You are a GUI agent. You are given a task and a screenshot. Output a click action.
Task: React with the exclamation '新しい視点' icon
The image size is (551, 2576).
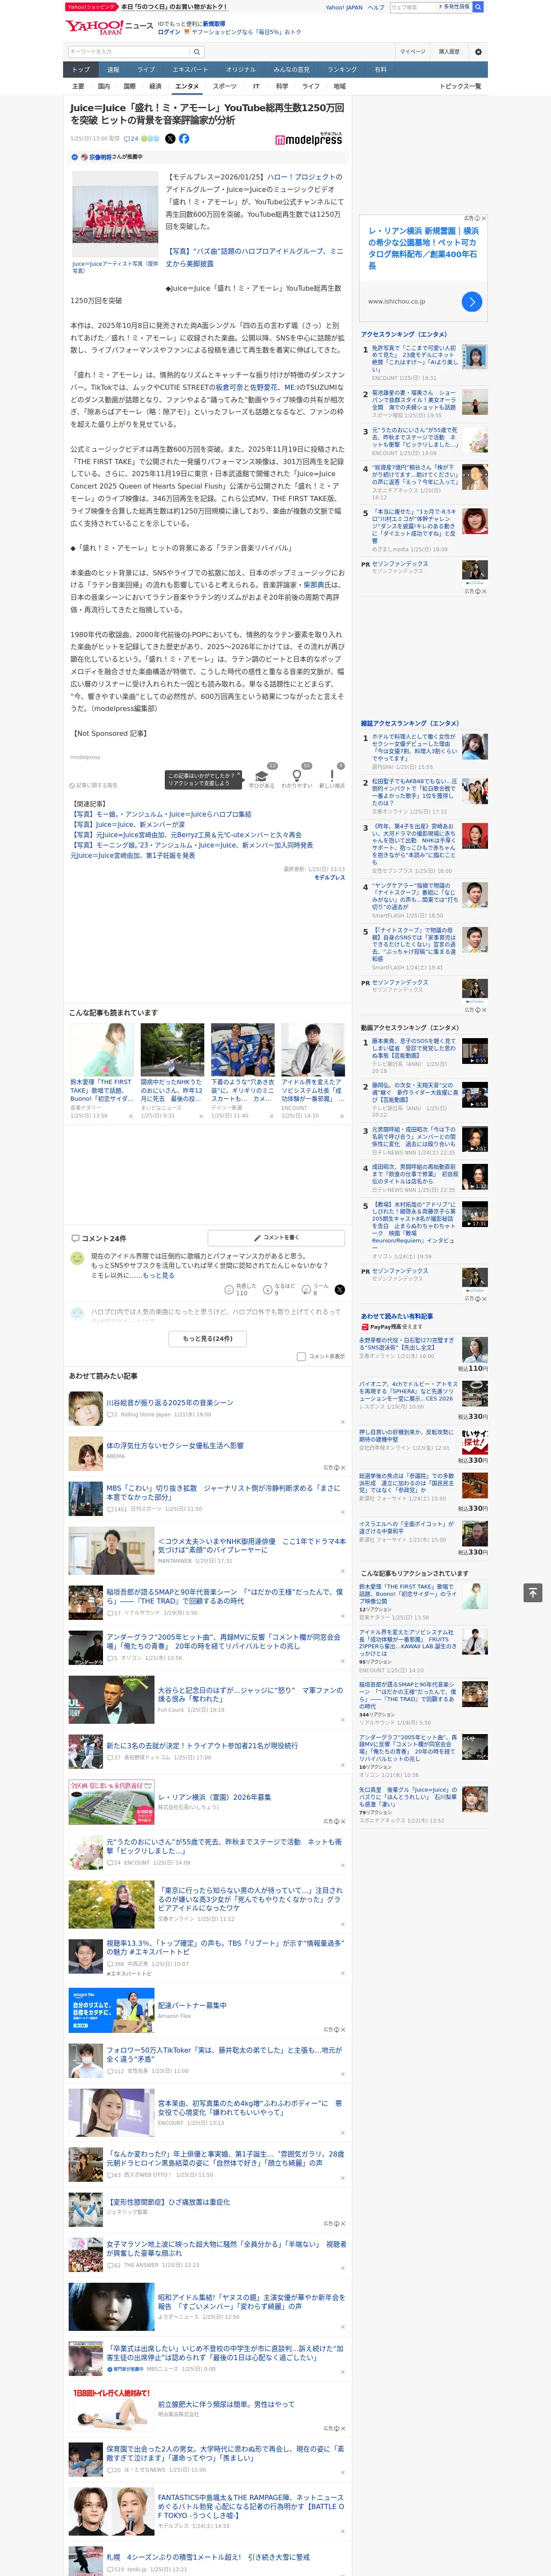[332, 775]
